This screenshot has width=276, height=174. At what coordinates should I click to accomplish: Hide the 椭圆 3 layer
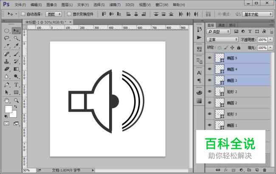click(210, 80)
